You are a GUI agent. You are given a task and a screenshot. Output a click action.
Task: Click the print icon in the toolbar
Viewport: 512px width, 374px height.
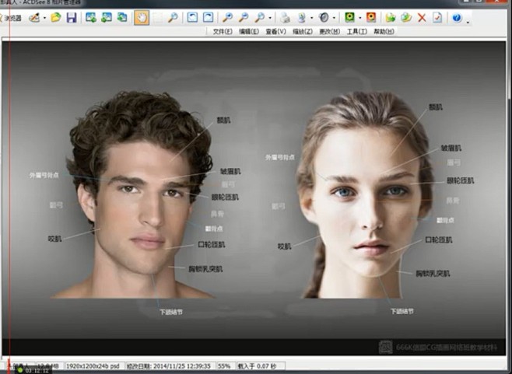[x=286, y=17]
